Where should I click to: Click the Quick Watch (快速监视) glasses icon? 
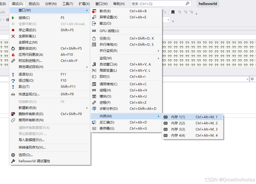[x=13, y=95]
